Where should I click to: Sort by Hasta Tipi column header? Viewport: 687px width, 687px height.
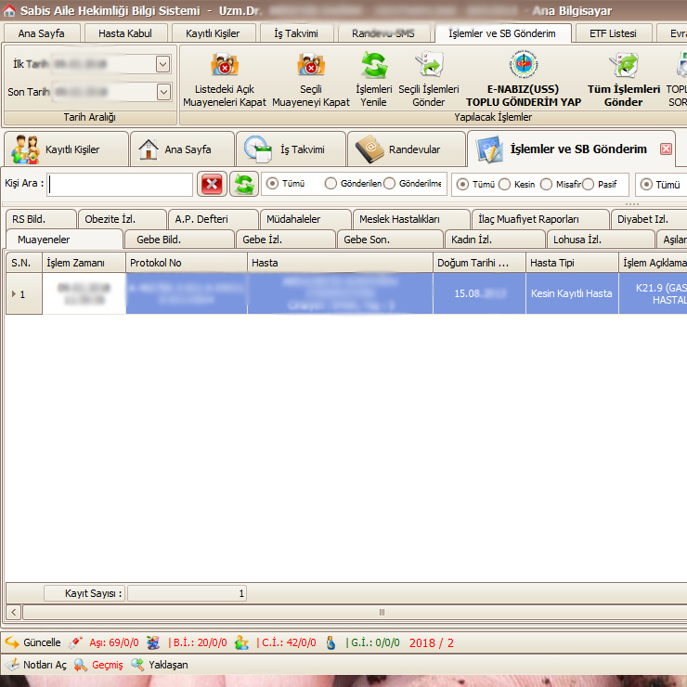572,263
